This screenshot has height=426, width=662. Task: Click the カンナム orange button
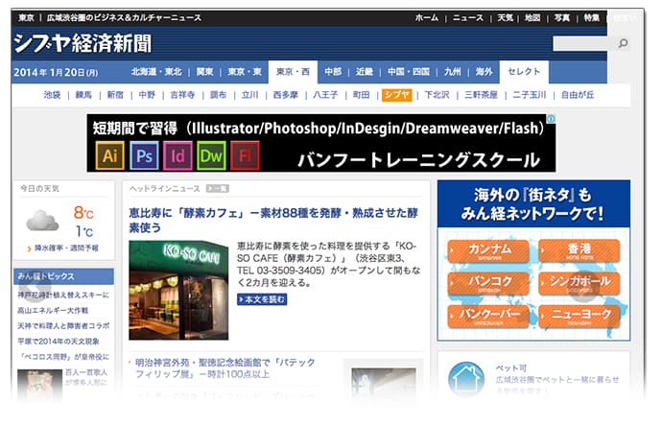coord(488,250)
